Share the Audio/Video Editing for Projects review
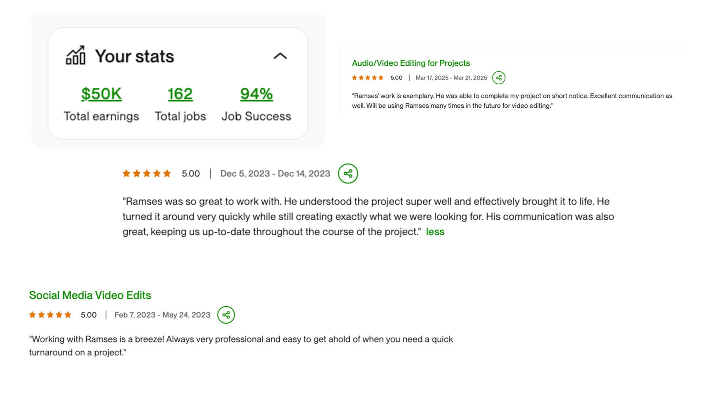Screen dimensions: 701x394 click(x=499, y=78)
